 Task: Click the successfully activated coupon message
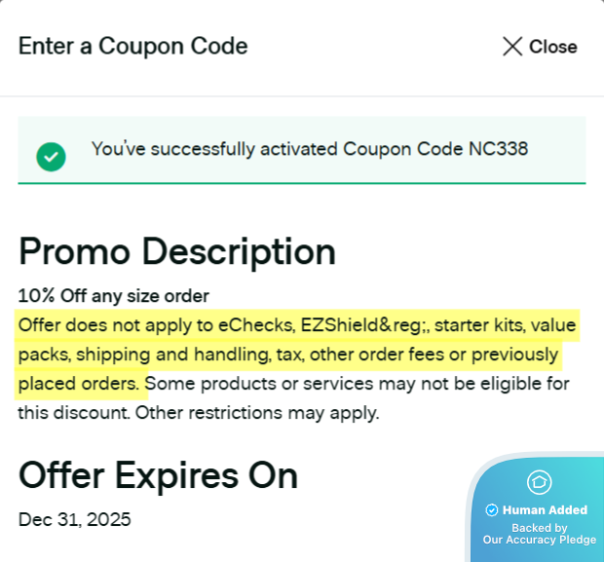point(310,149)
